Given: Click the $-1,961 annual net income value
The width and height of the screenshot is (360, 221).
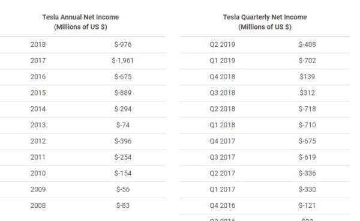Looking at the screenshot, I should (123, 61).
